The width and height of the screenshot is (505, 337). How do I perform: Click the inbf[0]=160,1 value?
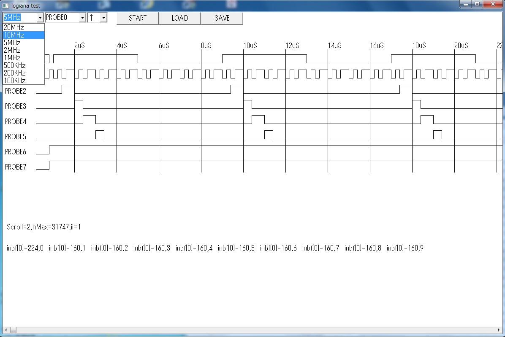(x=67, y=248)
